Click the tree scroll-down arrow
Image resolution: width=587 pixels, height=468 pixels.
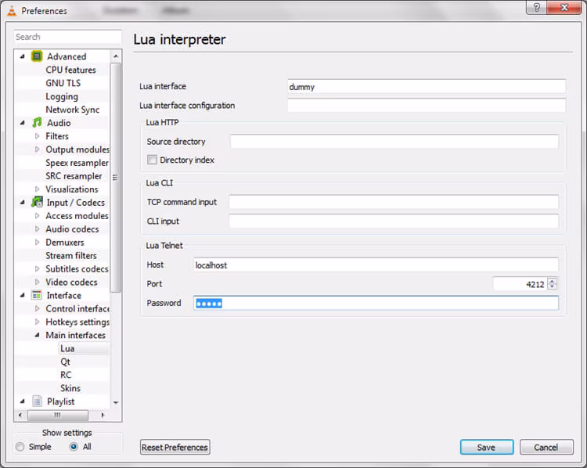point(116,403)
